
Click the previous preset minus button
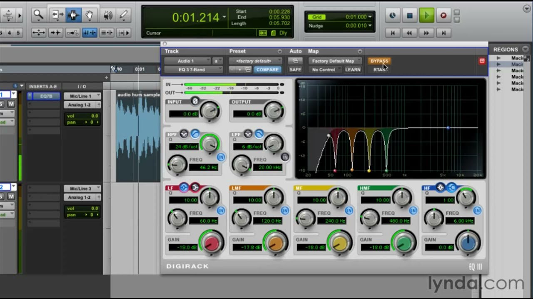232,70
